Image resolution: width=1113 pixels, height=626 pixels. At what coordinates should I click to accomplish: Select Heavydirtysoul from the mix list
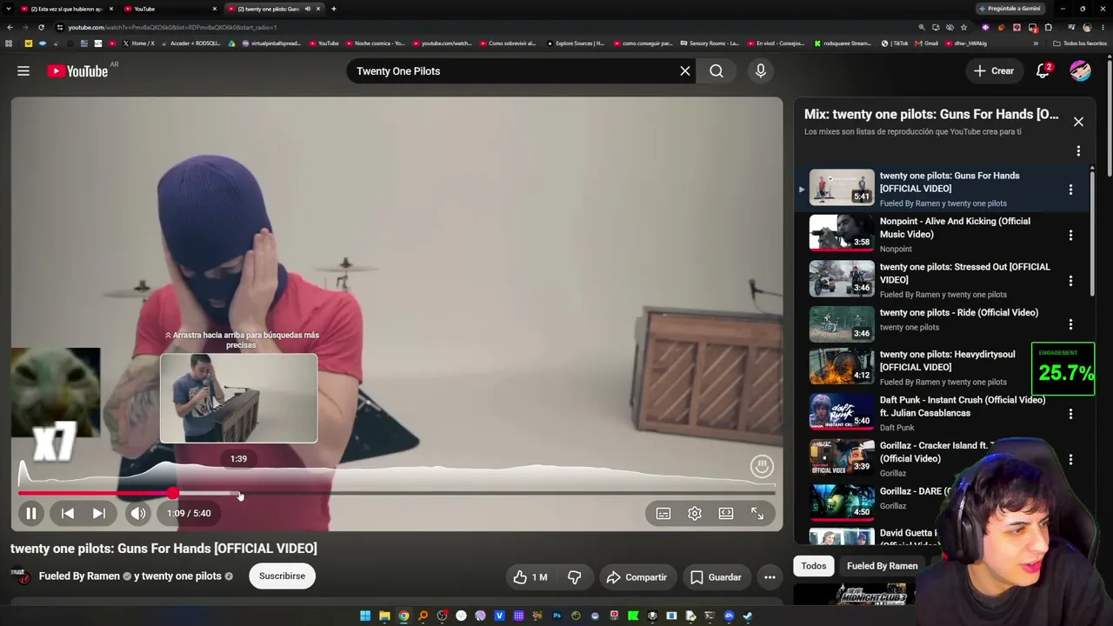[948, 361]
